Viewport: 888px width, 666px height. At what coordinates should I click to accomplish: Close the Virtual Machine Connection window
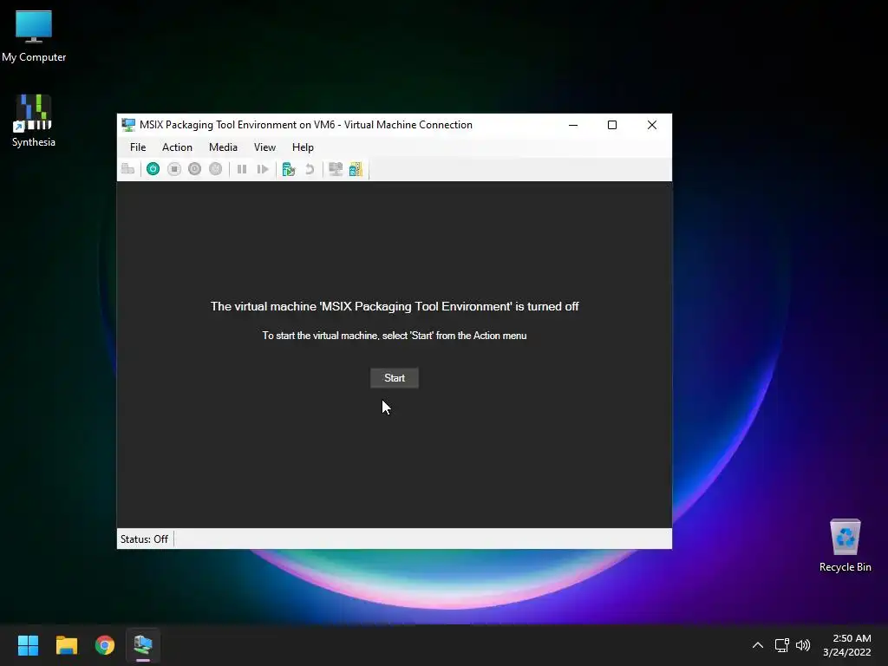pyautogui.click(x=652, y=125)
